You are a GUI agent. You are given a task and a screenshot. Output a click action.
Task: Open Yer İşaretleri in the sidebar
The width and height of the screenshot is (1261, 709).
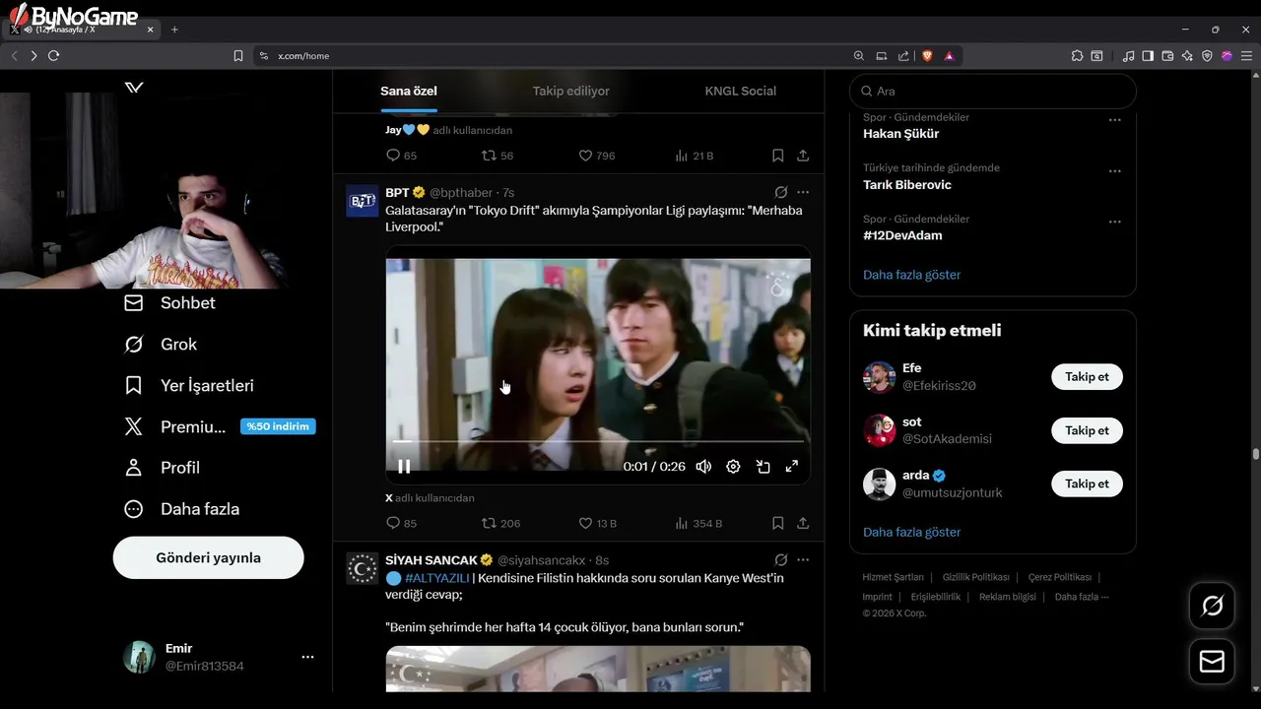189,385
